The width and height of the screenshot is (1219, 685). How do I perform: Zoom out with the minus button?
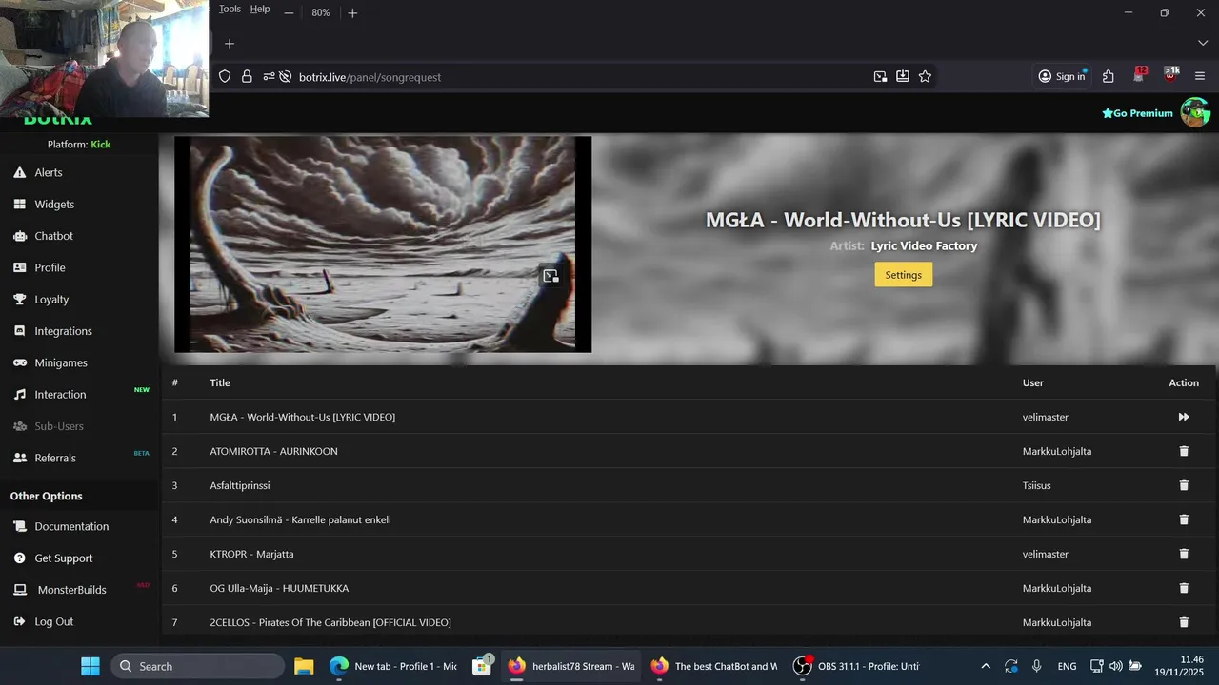289,12
